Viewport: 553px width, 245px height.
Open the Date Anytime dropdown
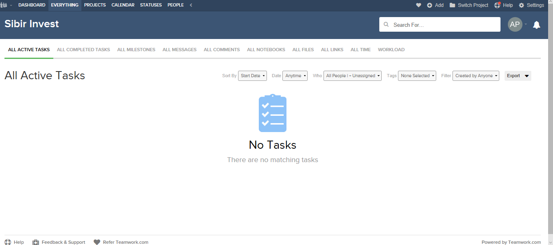click(295, 76)
